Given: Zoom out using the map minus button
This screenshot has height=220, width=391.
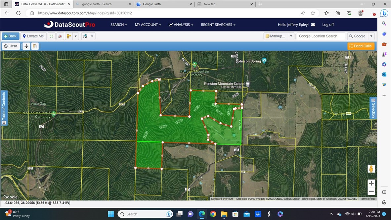Looking at the screenshot, I should (371, 191).
